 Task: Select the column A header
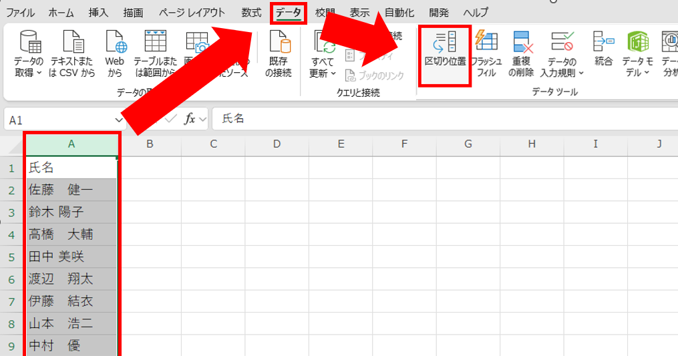click(71, 144)
